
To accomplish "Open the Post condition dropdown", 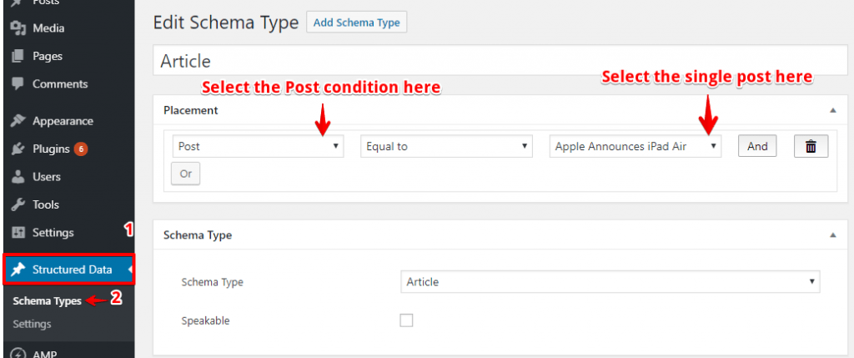I will pyautogui.click(x=259, y=147).
